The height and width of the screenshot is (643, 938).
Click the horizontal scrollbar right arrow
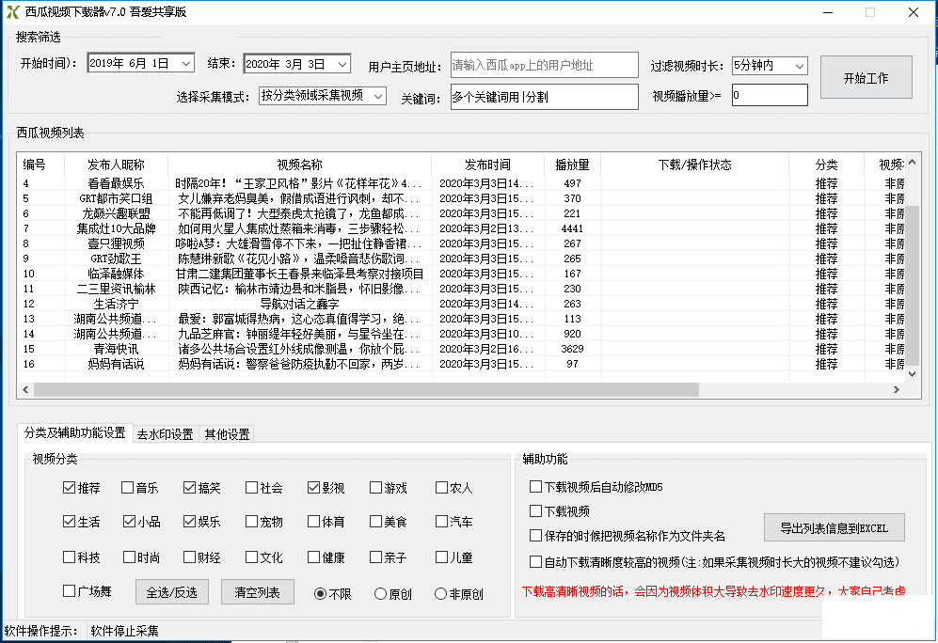click(x=896, y=389)
